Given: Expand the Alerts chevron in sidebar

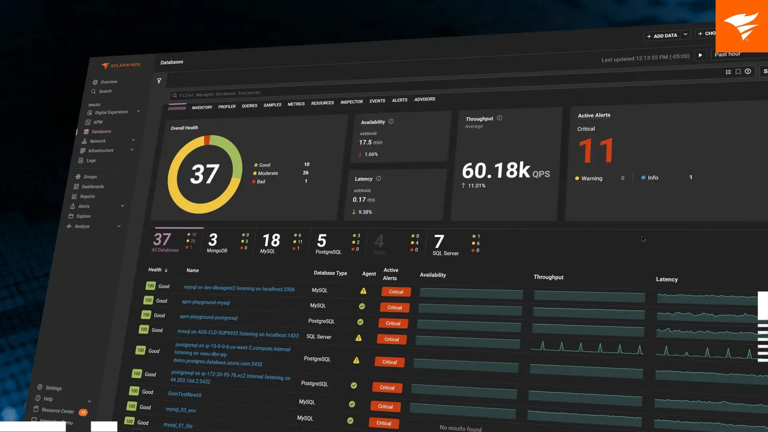Looking at the screenshot, I should [x=122, y=206].
